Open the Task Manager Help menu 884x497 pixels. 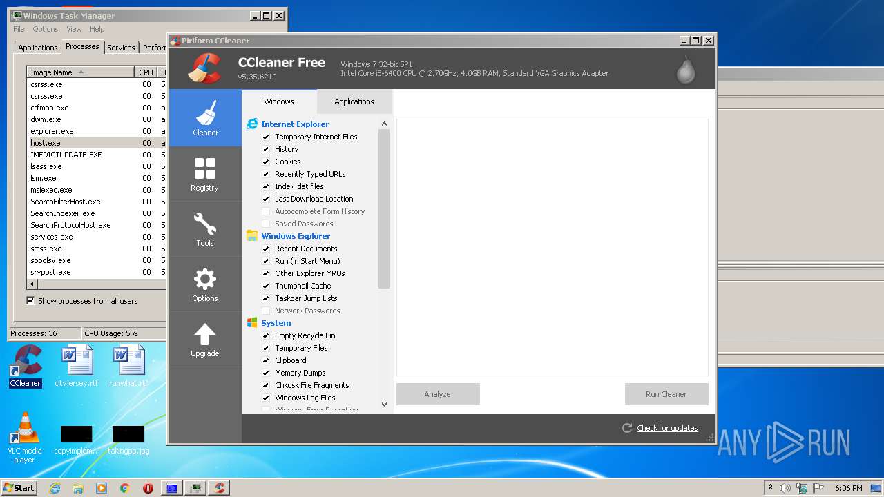click(97, 29)
